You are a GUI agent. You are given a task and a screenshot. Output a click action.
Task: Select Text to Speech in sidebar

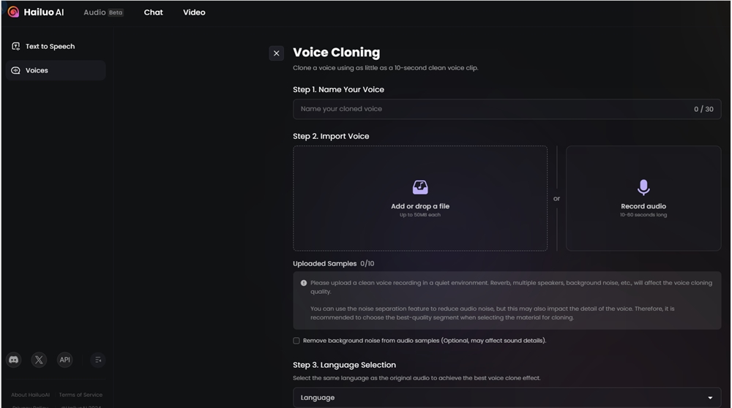pyautogui.click(x=50, y=47)
